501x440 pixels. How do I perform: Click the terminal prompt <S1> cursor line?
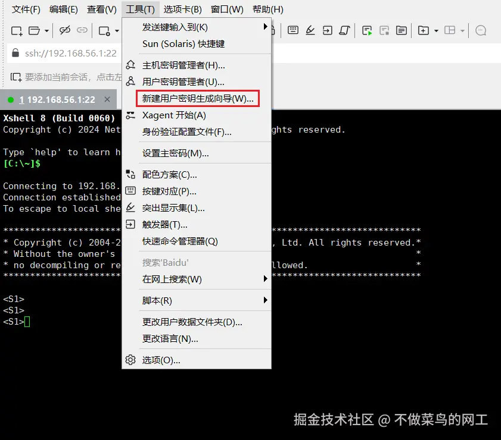(x=17, y=322)
